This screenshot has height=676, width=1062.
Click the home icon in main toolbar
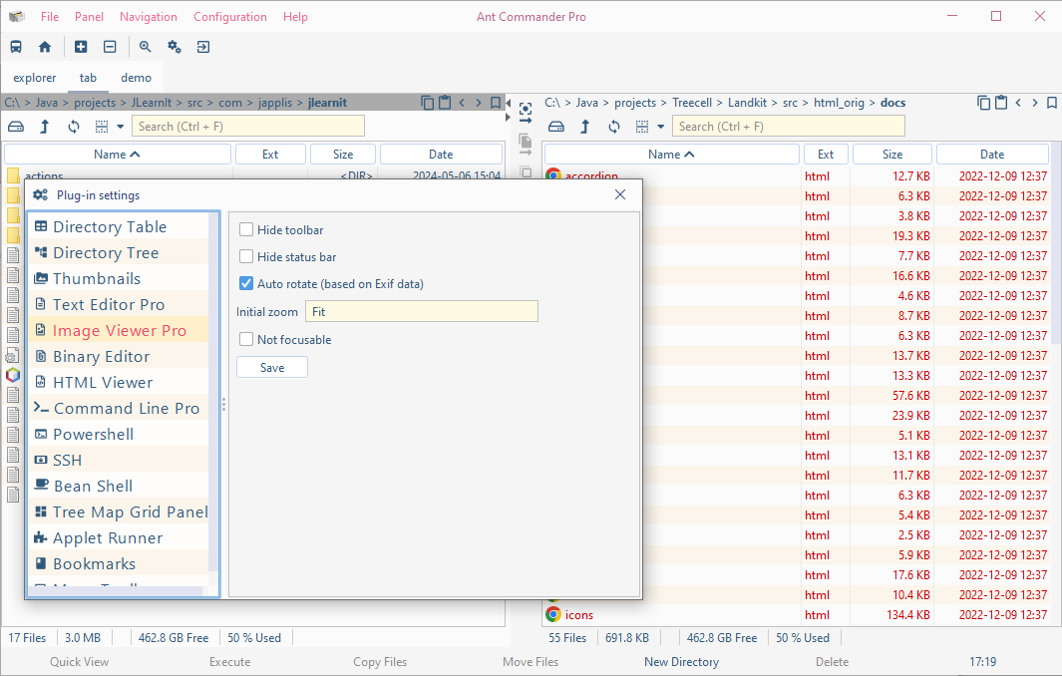tap(45, 47)
